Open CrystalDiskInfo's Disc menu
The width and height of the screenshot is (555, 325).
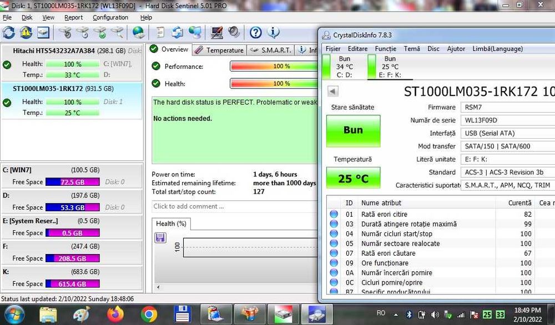(x=433, y=48)
